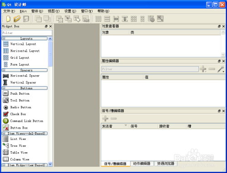This screenshot has height=173, width=227.
Task: Open the 窗体(O) menu
Action: [37, 11]
